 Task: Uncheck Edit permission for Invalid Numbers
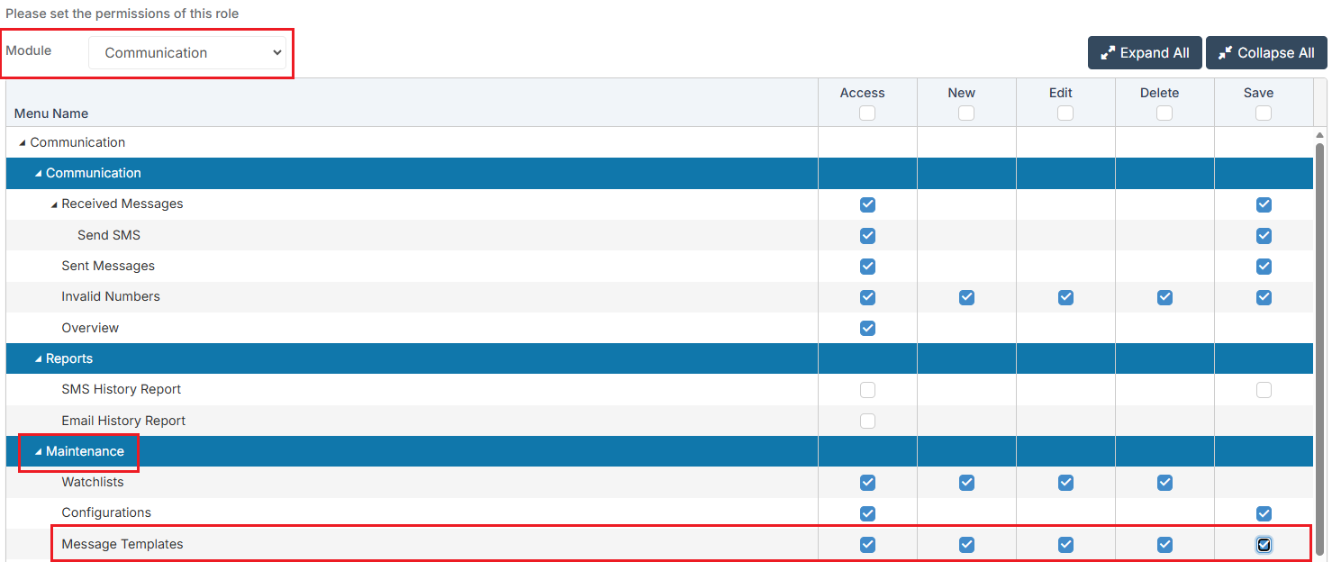(1065, 297)
